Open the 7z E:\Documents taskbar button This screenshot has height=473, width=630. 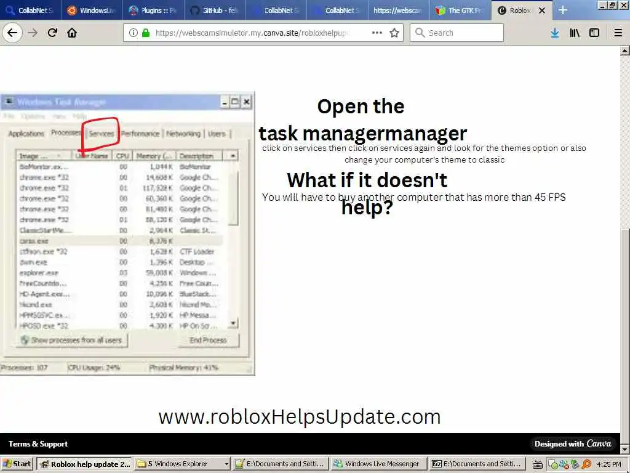pos(477,464)
